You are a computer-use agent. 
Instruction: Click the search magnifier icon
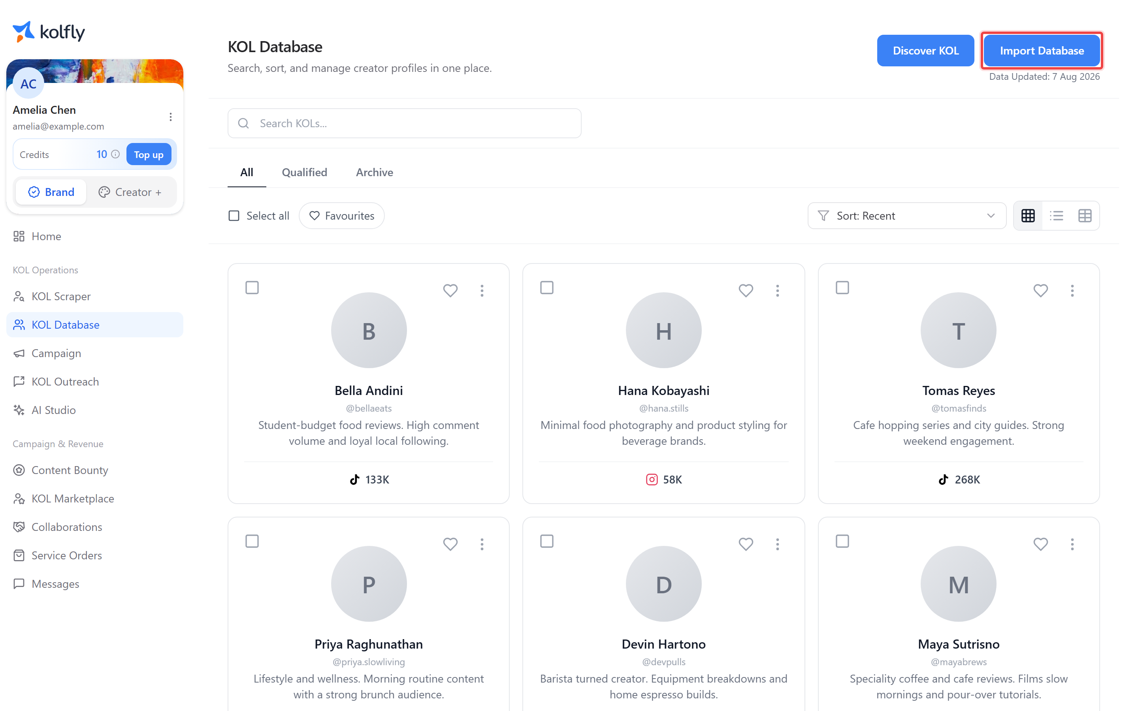point(243,123)
